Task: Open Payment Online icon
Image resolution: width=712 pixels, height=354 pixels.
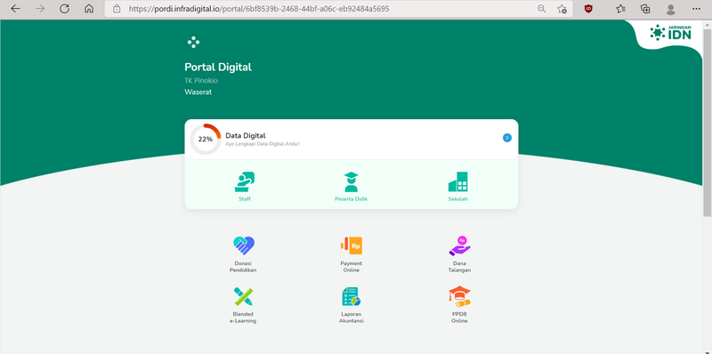Action: (x=351, y=245)
